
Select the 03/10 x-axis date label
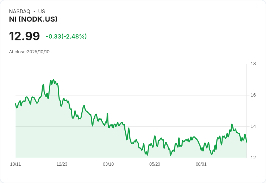[108, 164]
